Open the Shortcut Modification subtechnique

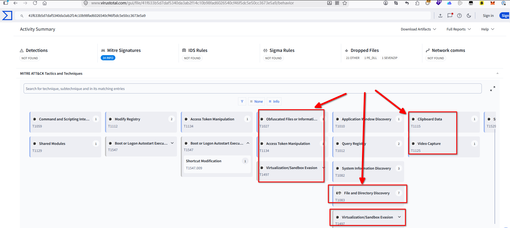(217, 164)
